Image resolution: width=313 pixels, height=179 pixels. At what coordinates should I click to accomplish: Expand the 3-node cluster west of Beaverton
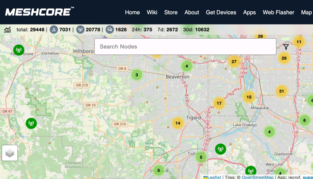[137, 75]
